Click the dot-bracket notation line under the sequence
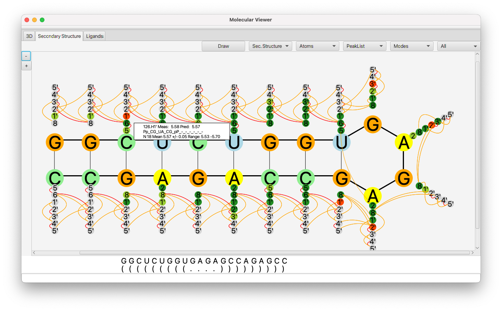Image resolution: width=502 pixels, height=311 pixels. (203, 269)
